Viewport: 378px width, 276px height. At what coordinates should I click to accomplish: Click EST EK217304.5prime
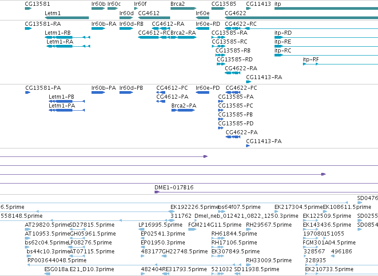298,207
